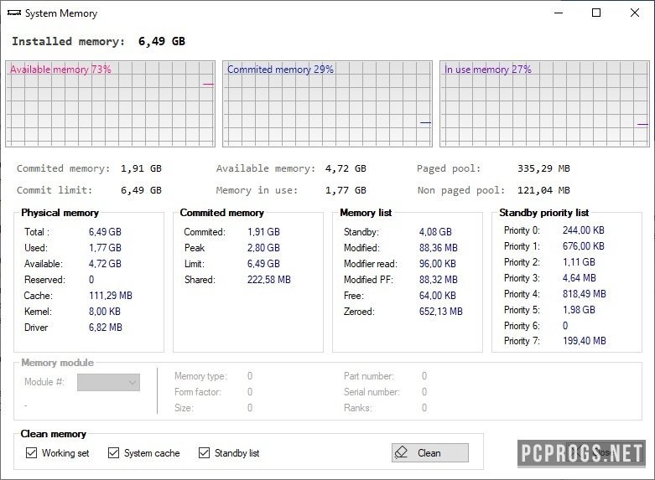
Task: Click Peak value 2,80 GB
Action: coord(263,248)
